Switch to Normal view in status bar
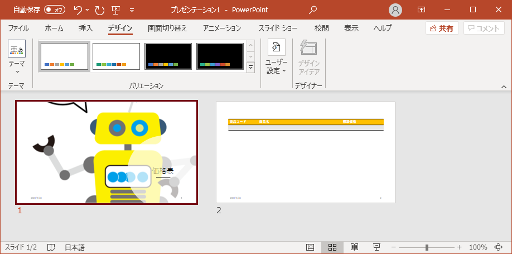512x254 pixels. (x=310, y=247)
